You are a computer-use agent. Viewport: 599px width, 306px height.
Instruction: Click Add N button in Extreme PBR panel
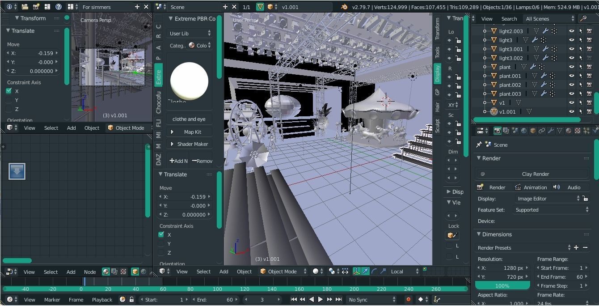click(178, 161)
